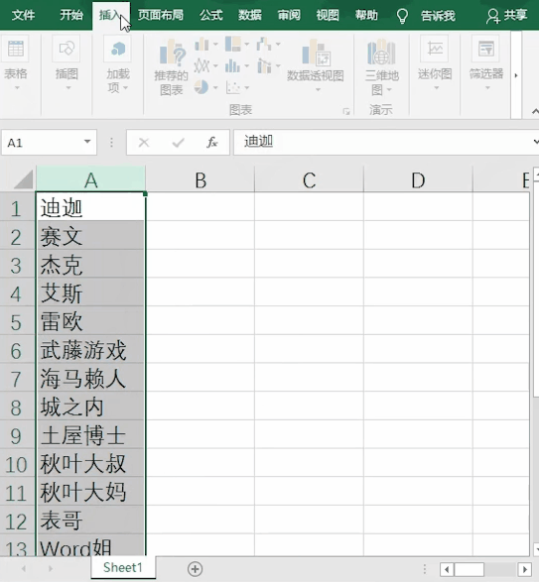Switch to the 开始 tab

[x=71, y=15]
